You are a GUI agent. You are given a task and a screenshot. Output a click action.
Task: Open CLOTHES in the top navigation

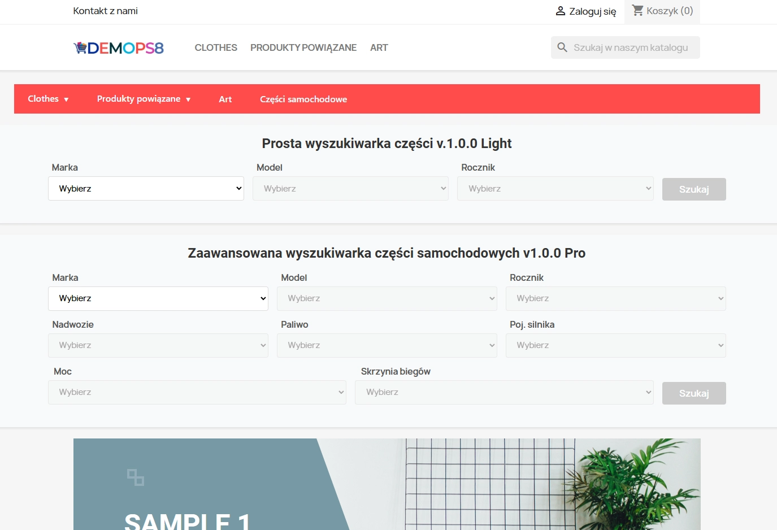[x=216, y=48]
